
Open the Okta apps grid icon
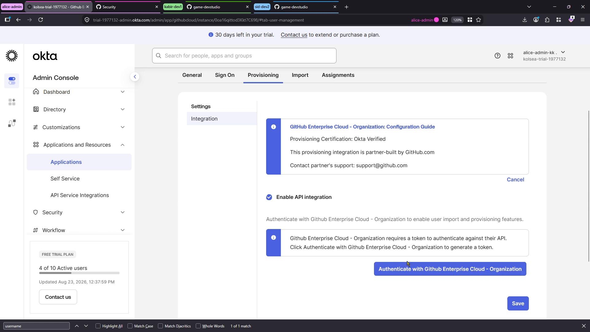[x=510, y=56]
